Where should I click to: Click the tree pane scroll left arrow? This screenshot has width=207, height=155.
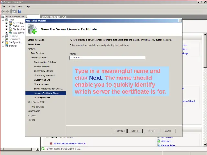point(2,149)
